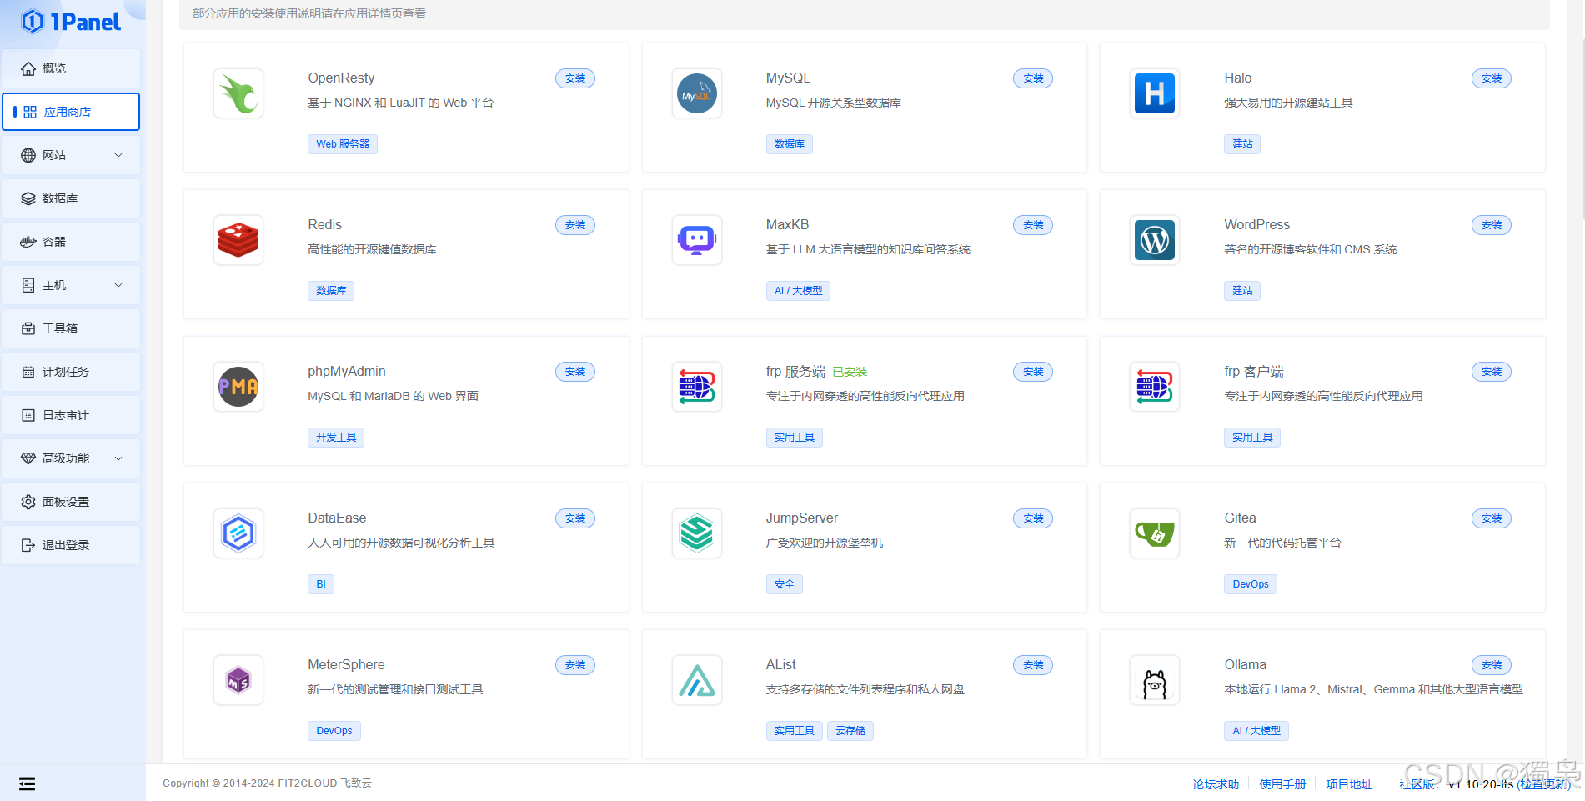1585x801 pixels.
Task: Open the 论坛求助 footer link
Action: pyautogui.click(x=1216, y=784)
